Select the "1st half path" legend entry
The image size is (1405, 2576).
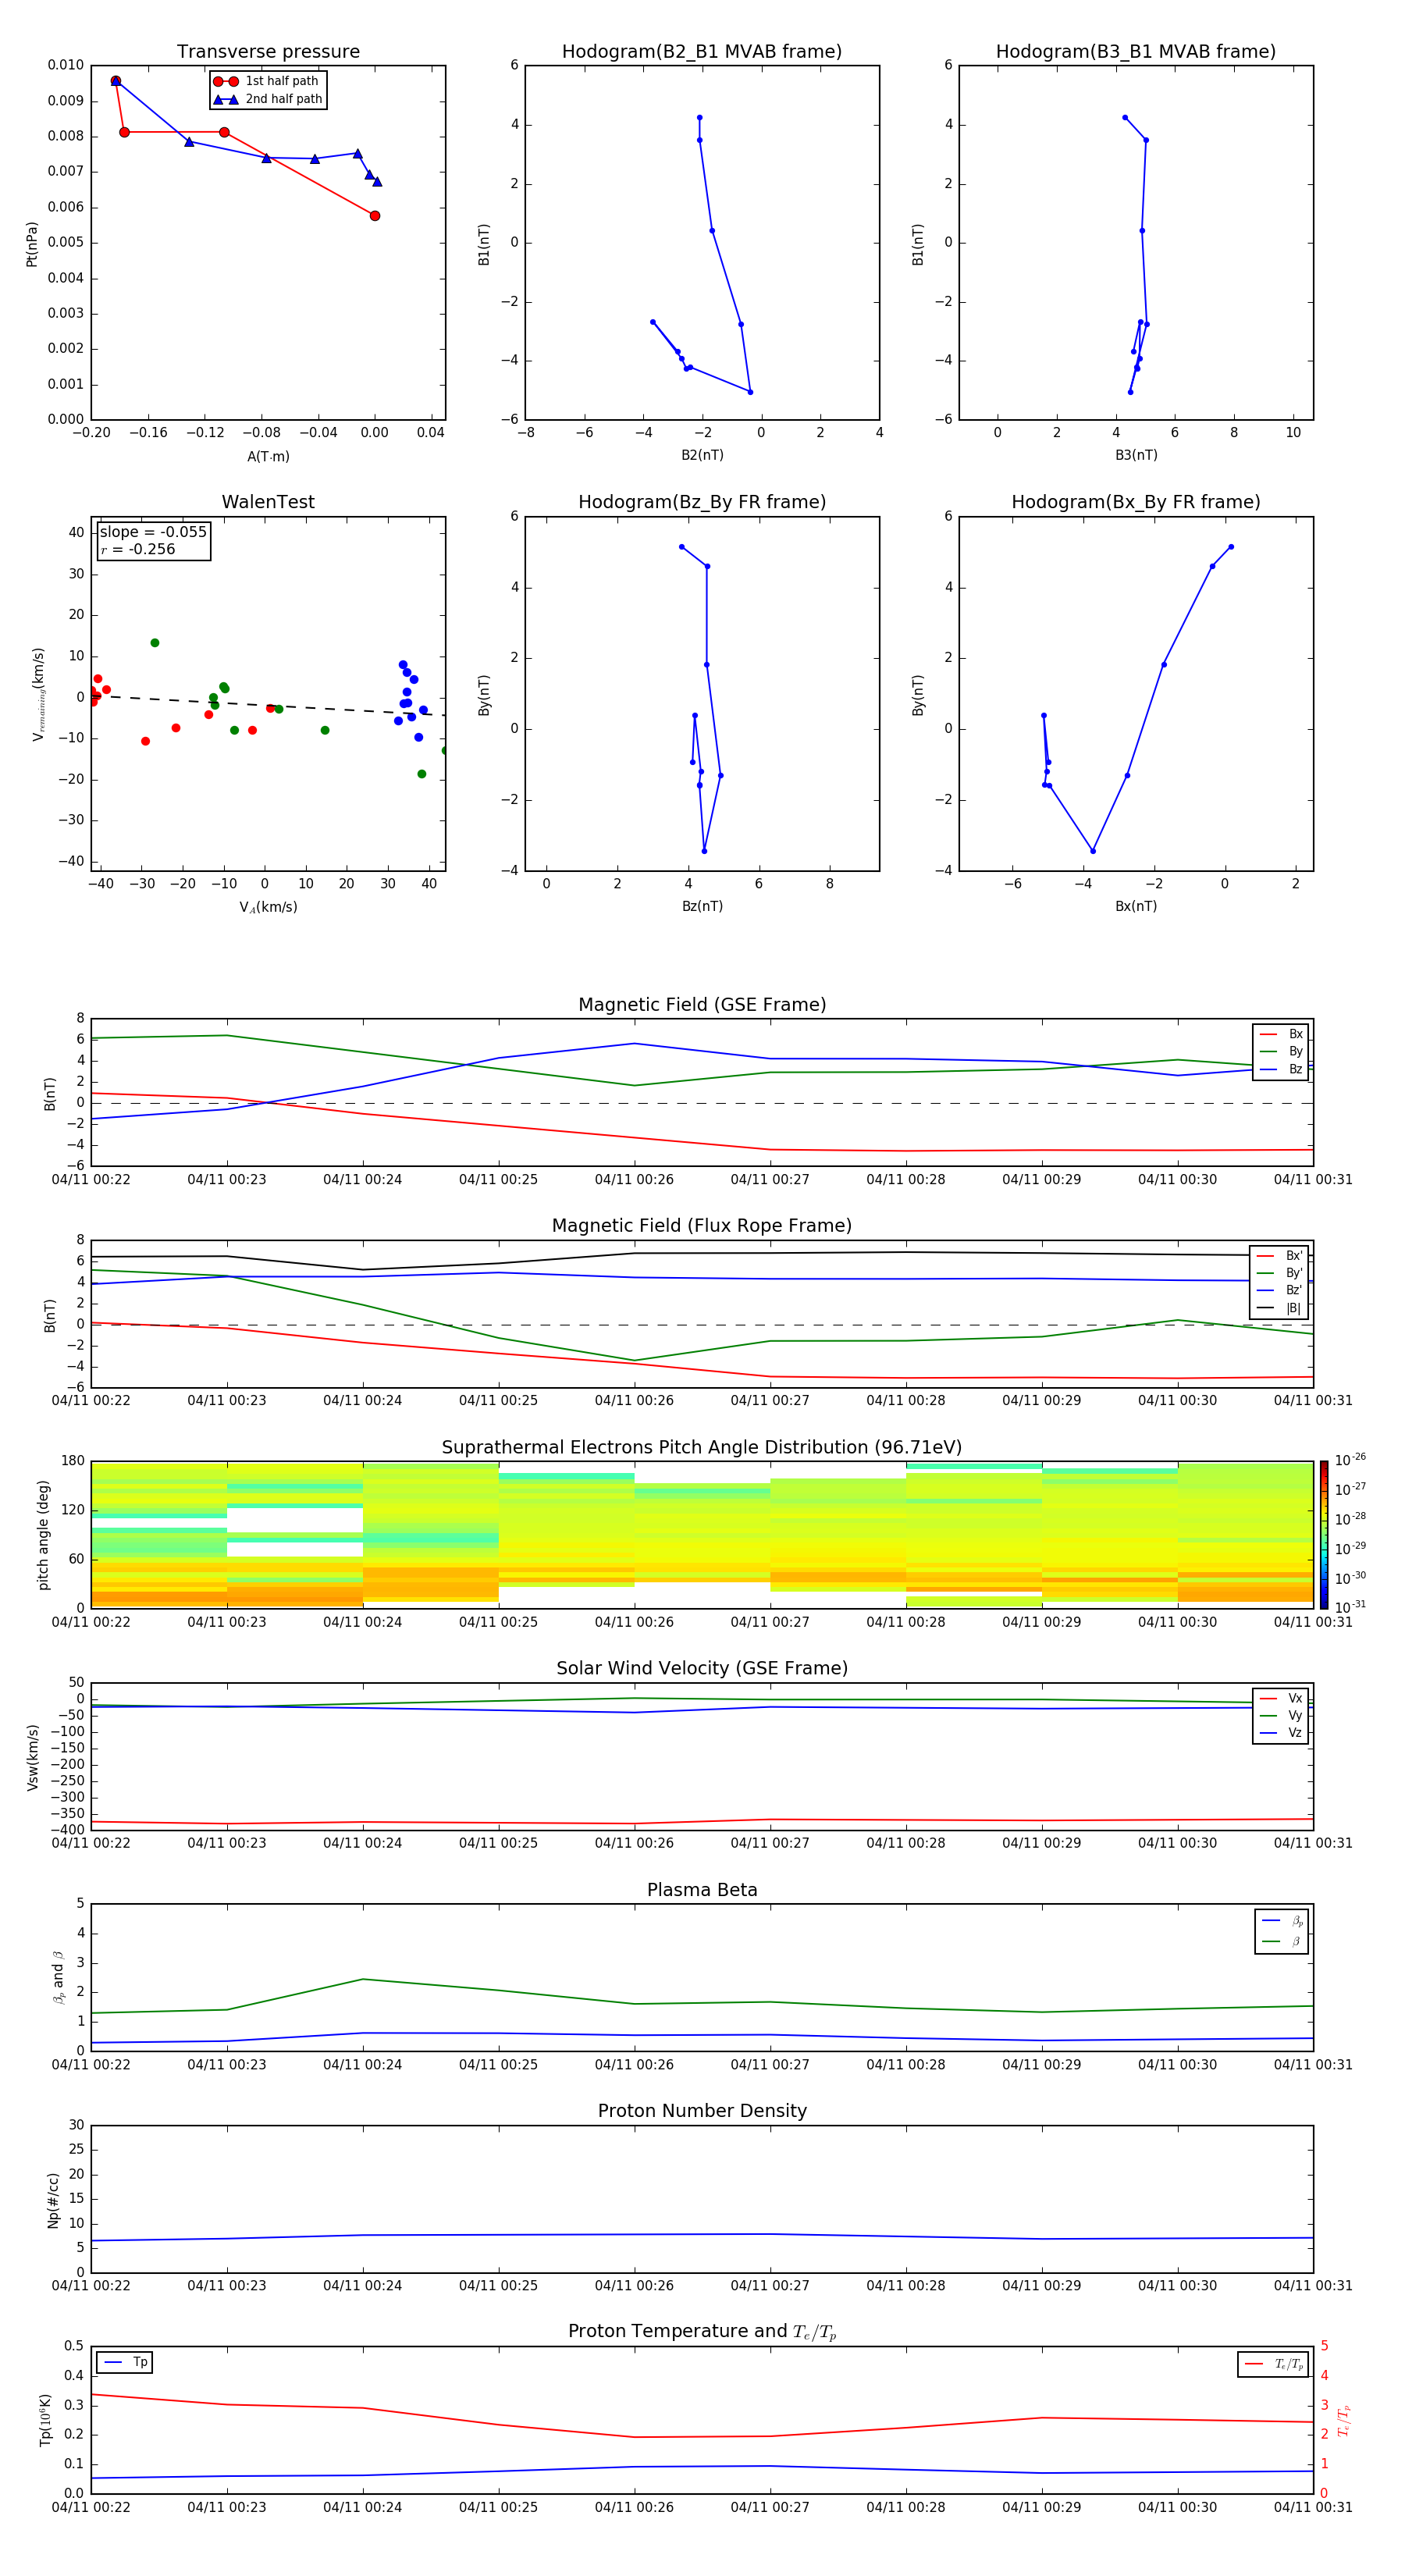tap(266, 81)
